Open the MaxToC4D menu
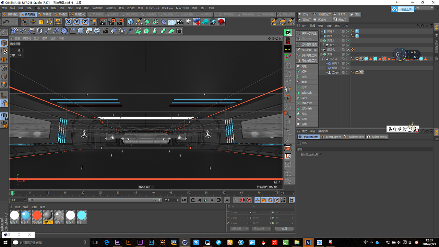 coord(182,8)
